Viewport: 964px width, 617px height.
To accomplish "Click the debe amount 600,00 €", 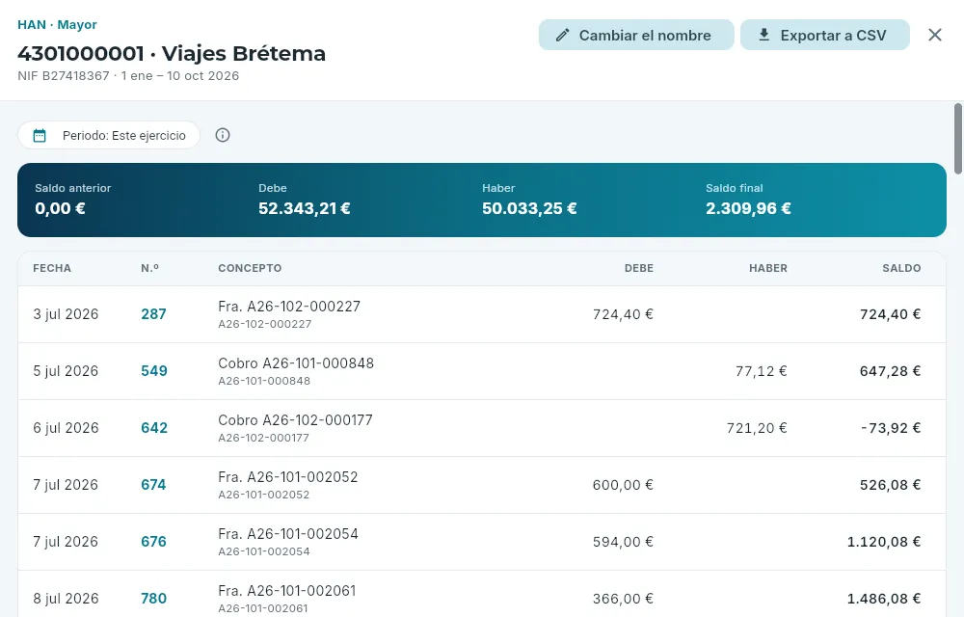I will point(623,485).
